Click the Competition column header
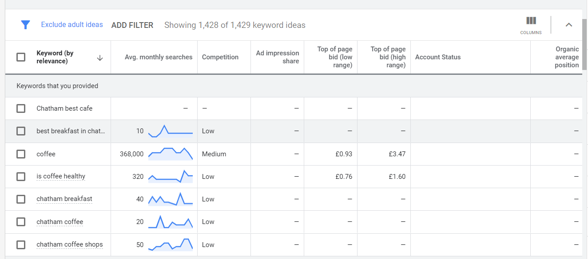The image size is (588, 259). click(220, 57)
